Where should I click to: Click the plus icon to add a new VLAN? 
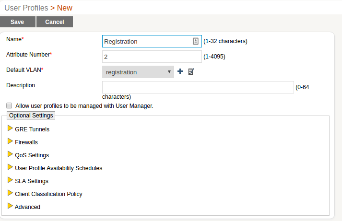click(180, 72)
